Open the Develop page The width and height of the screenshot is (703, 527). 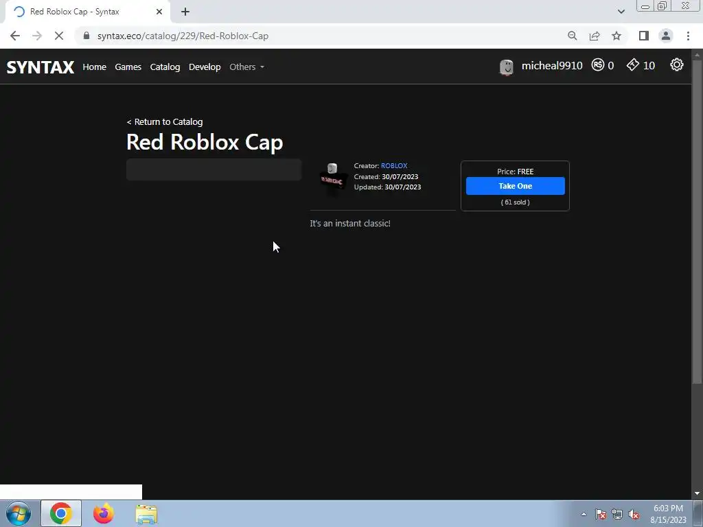coord(205,67)
